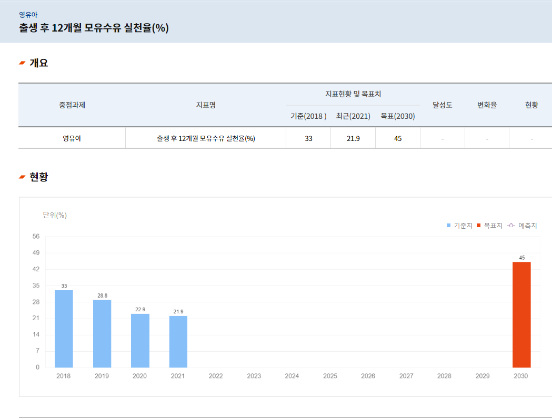
Task: Click the orange arrow icon beside 개요 heading
Action: 22,61
